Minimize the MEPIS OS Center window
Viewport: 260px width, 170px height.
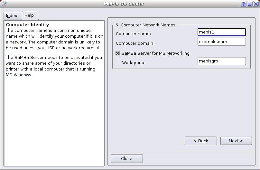point(249,4)
